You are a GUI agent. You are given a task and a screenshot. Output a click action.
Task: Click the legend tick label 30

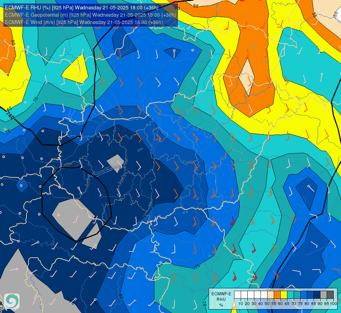coord(254,304)
